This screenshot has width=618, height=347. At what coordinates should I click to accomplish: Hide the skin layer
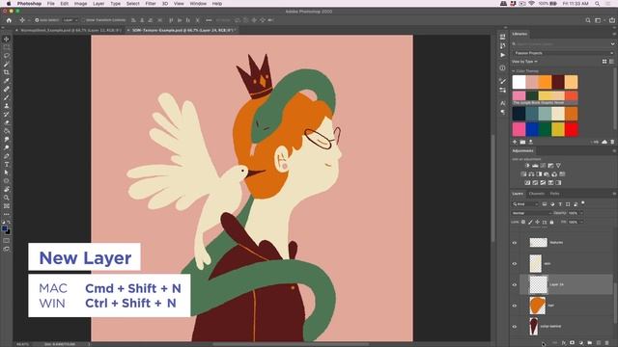515,263
